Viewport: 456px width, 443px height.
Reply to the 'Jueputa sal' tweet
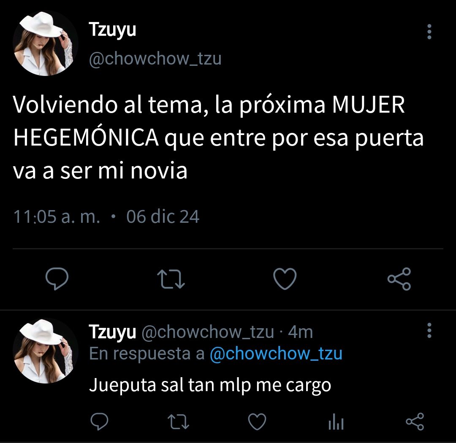click(100, 421)
